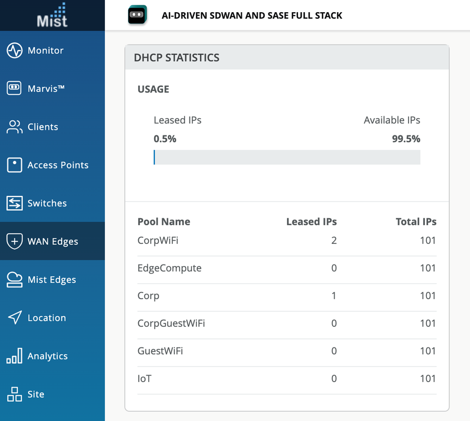Go to the Analytics section
Viewport: 470px width, 421px height.
click(x=47, y=356)
